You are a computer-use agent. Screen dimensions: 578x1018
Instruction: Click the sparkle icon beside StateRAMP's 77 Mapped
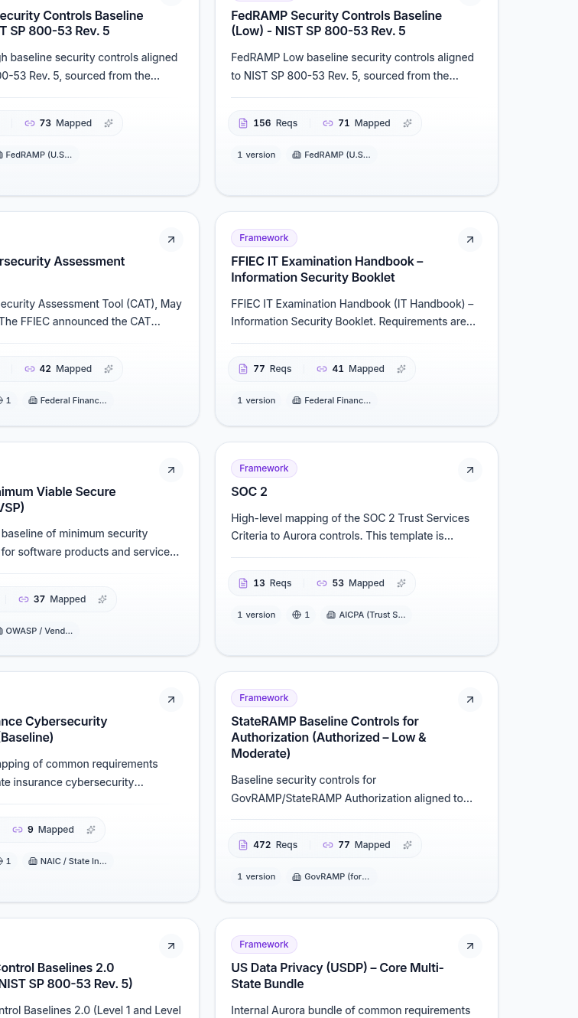(408, 845)
